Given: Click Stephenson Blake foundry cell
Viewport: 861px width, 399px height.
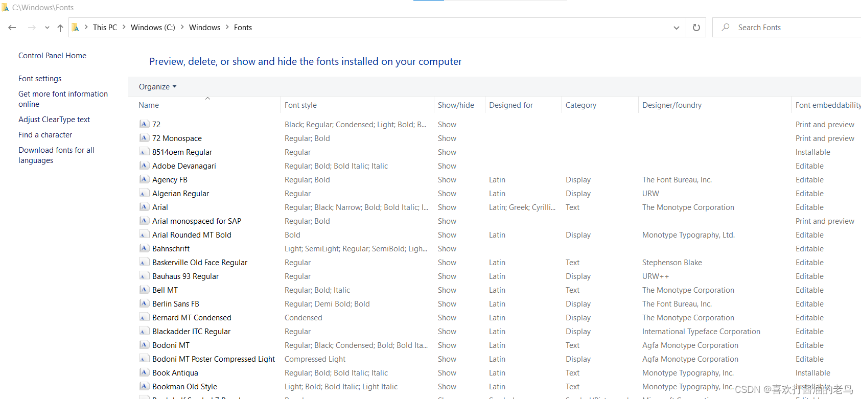Looking at the screenshot, I should point(672,263).
